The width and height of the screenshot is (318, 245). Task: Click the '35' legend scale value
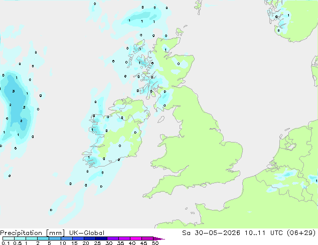pyautogui.click(x=120, y=243)
